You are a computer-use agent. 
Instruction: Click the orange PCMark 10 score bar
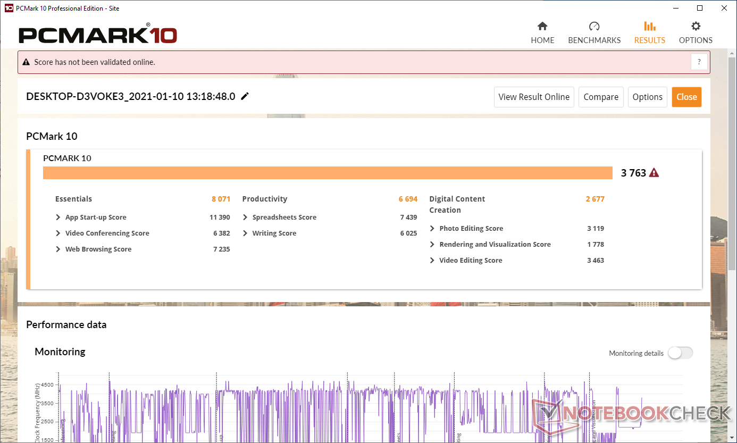pos(328,173)
